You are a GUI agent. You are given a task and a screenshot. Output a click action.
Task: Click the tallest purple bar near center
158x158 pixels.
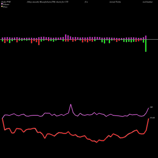66,37
